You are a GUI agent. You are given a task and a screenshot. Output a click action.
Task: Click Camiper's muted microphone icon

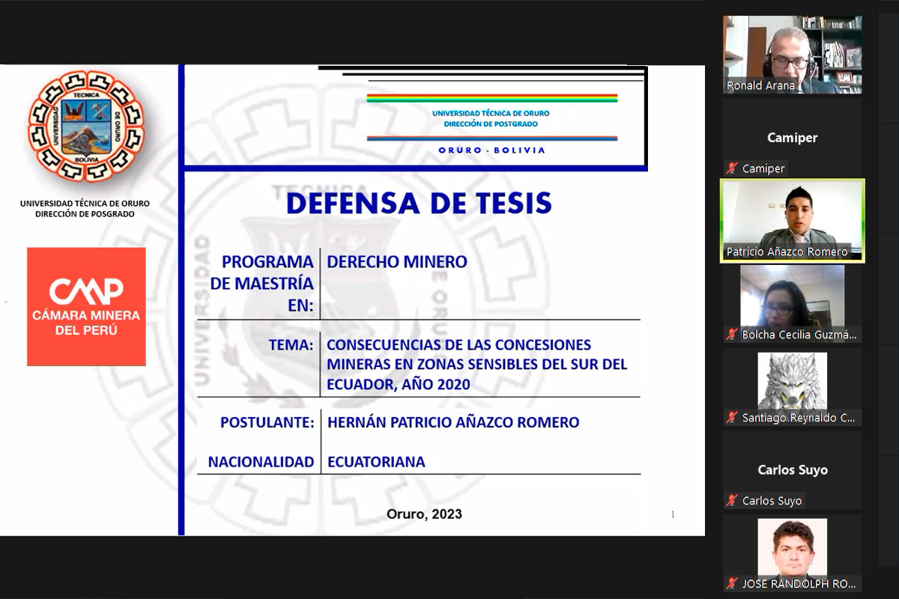coord(732,168)
